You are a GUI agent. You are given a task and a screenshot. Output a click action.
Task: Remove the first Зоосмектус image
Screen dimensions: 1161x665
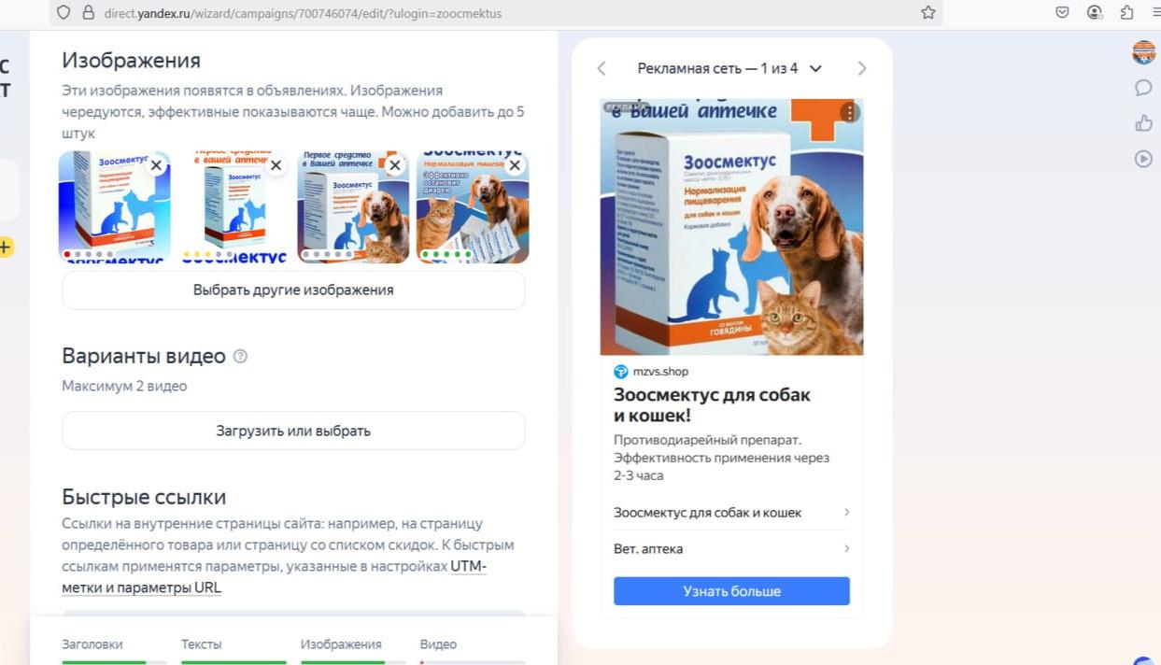pos(156,165)
